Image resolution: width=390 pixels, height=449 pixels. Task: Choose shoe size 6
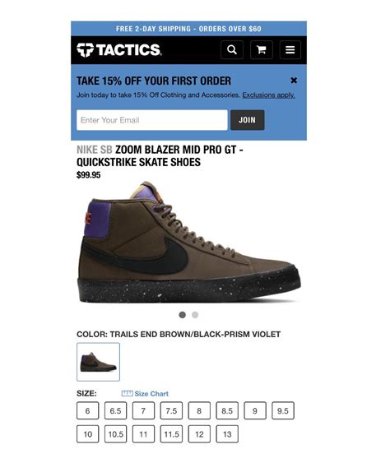[88, 410]
